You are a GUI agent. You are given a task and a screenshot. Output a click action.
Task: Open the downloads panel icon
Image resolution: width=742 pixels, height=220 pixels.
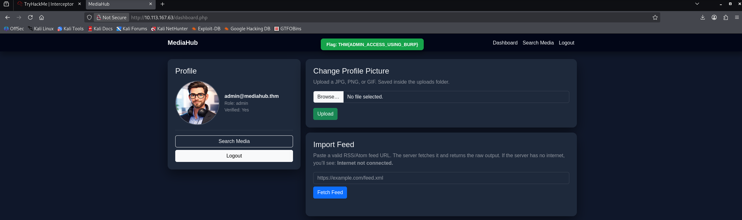(703, 17)
